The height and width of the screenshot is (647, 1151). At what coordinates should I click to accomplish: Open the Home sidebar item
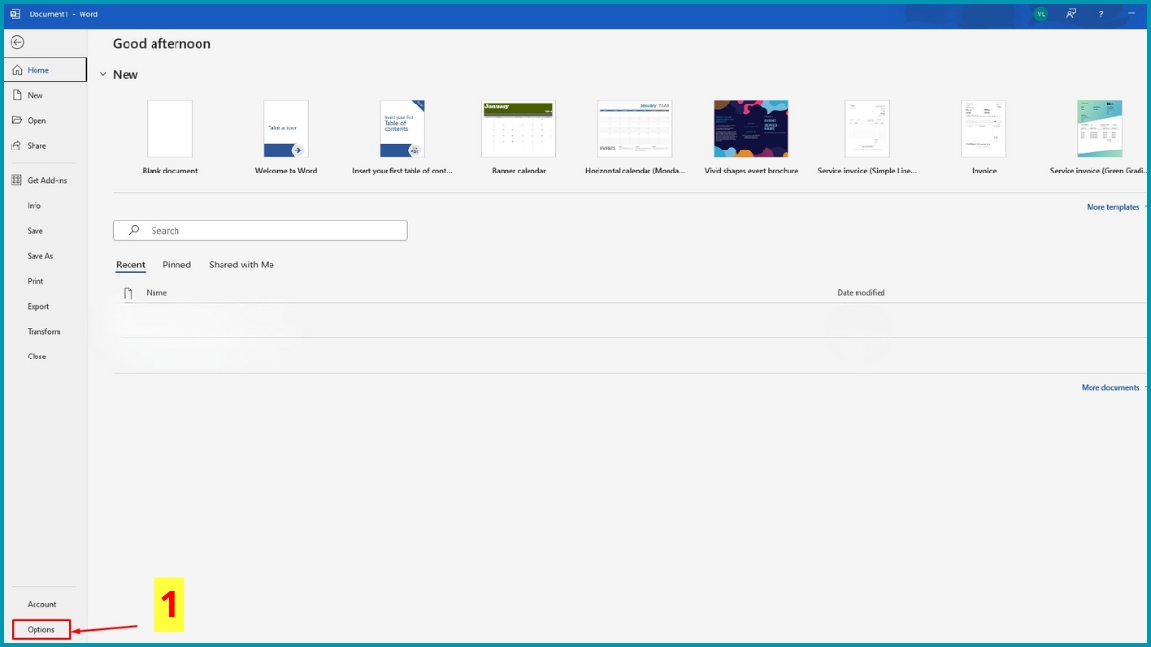point(45,70)
